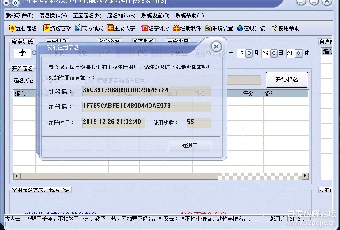
Task: Click the magnifier beside surname 李
Action: click(34, 53)
